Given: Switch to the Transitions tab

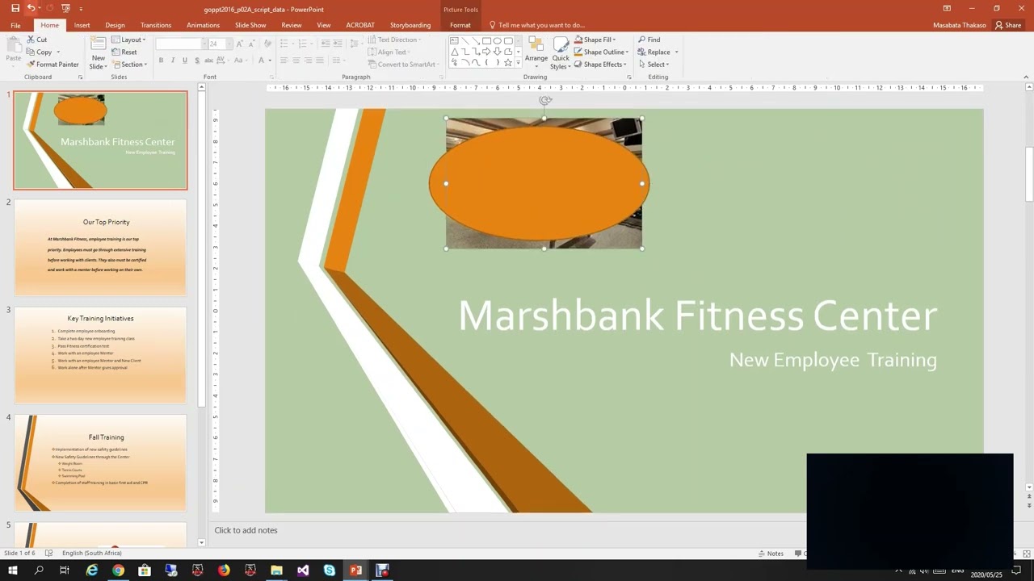Looking at the screenshot, I should [x=156, y=25].
